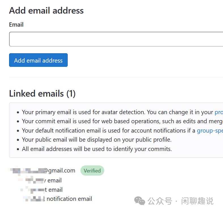Click the "Add email address" page heading

pyautogui.click(x=46, y=11)
